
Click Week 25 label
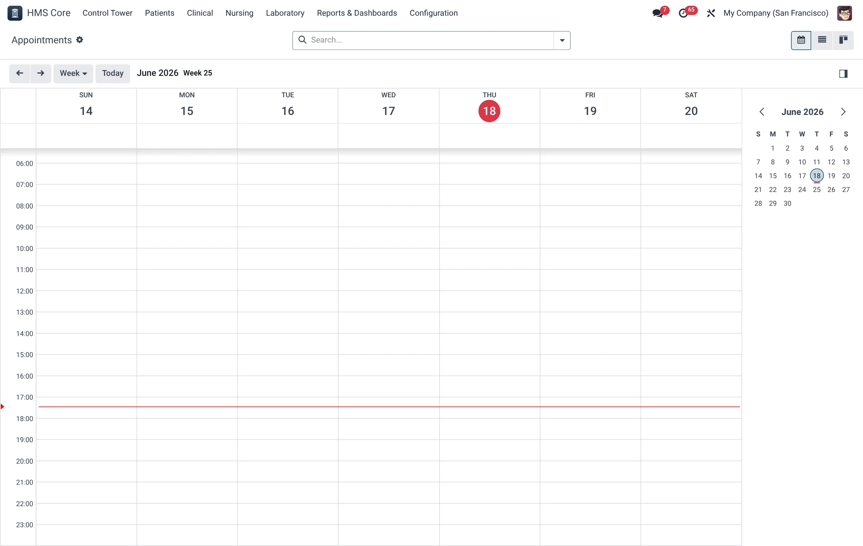198,73
